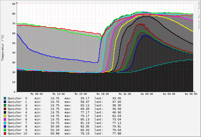Click the RRDTOOL / TOBI OETIKER watermark

click(x=199, y=15)
